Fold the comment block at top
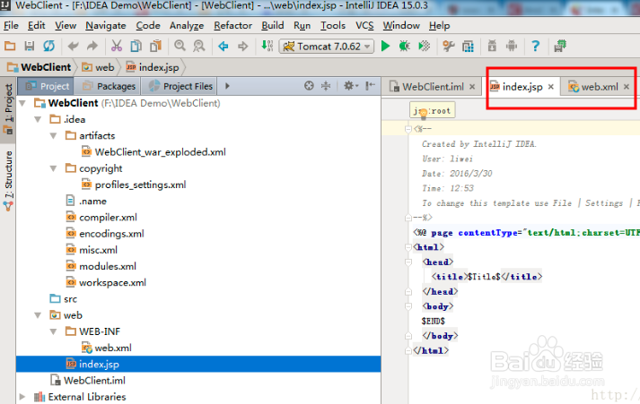The image size is (640, 404). pyautogui.click(x=408, y=129)
